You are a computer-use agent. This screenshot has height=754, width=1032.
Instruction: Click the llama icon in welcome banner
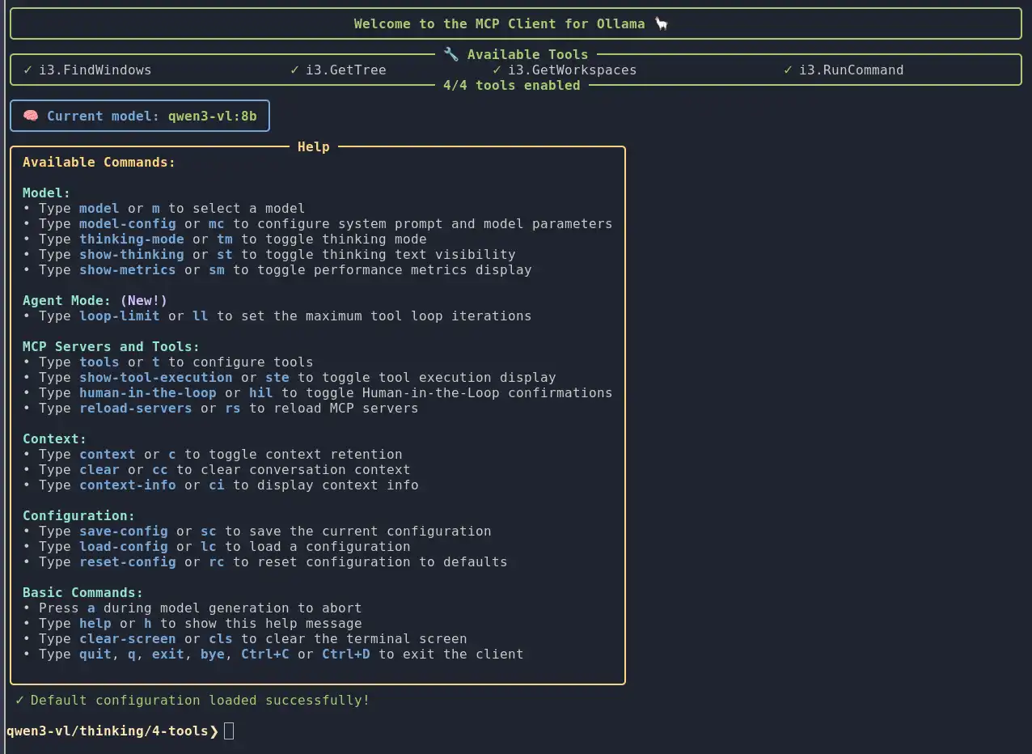[662, 23]
